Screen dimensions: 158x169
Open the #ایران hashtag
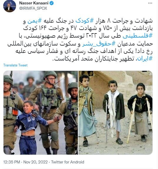[x=145, y=58]
